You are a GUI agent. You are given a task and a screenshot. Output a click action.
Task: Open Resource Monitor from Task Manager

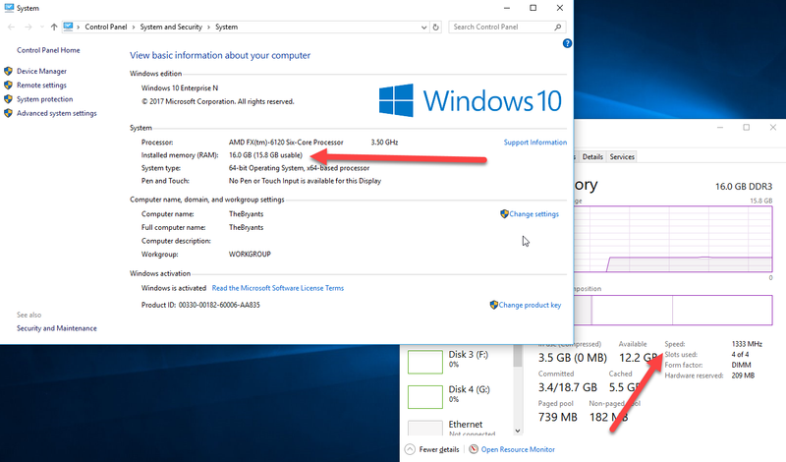tap(520, 449)
